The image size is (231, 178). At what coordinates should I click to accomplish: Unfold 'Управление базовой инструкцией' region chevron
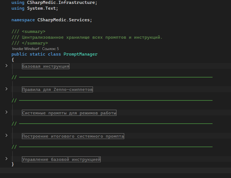click(x=6, y=159)
